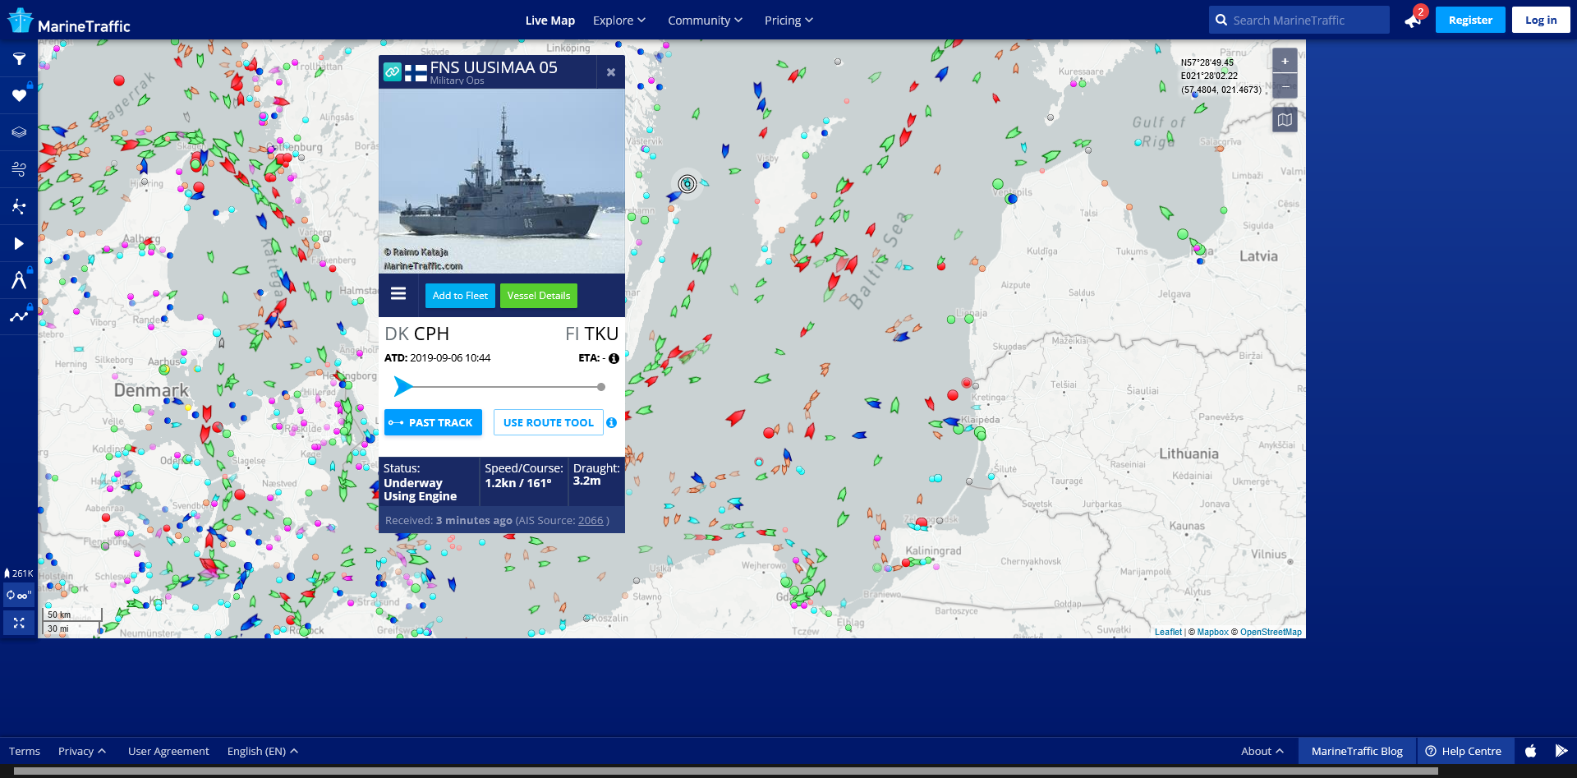Expand the Pricing menu

(788, 21)
